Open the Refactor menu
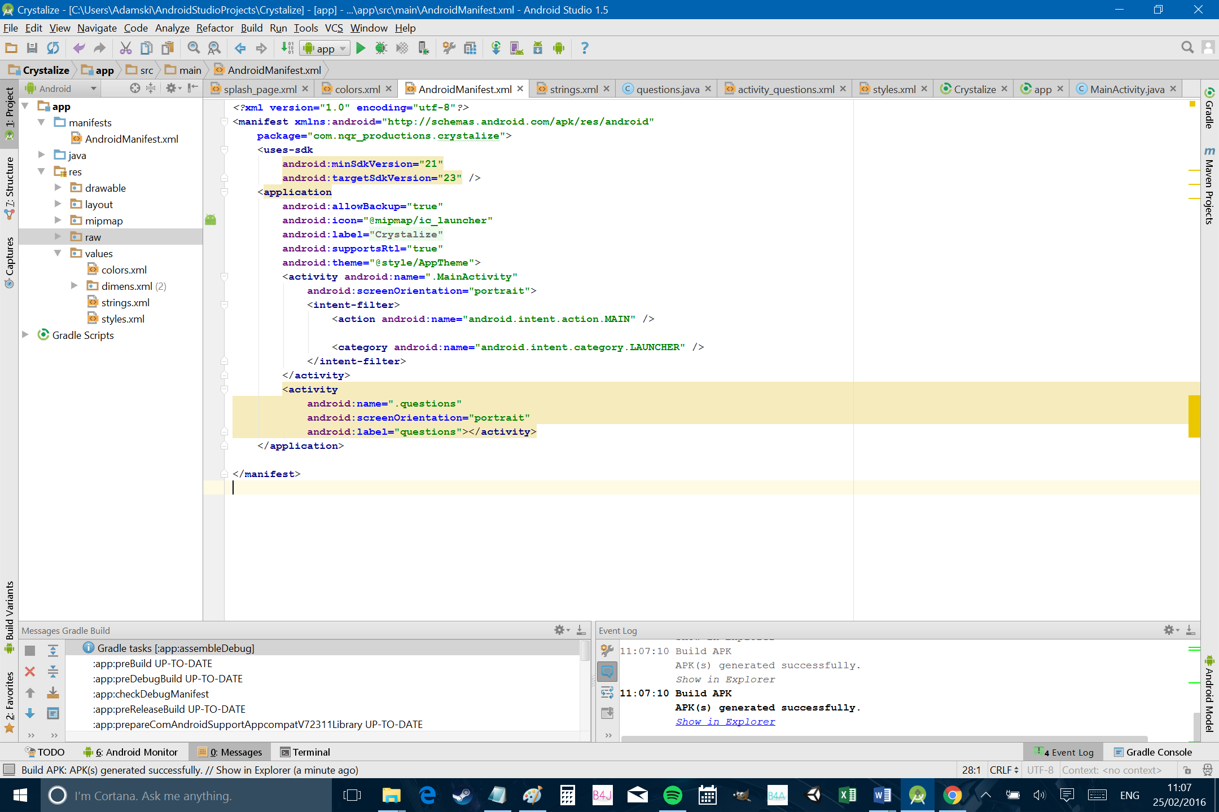This screenshot has width=1219, height=812. pyautogui.click(x=214, y=28)
